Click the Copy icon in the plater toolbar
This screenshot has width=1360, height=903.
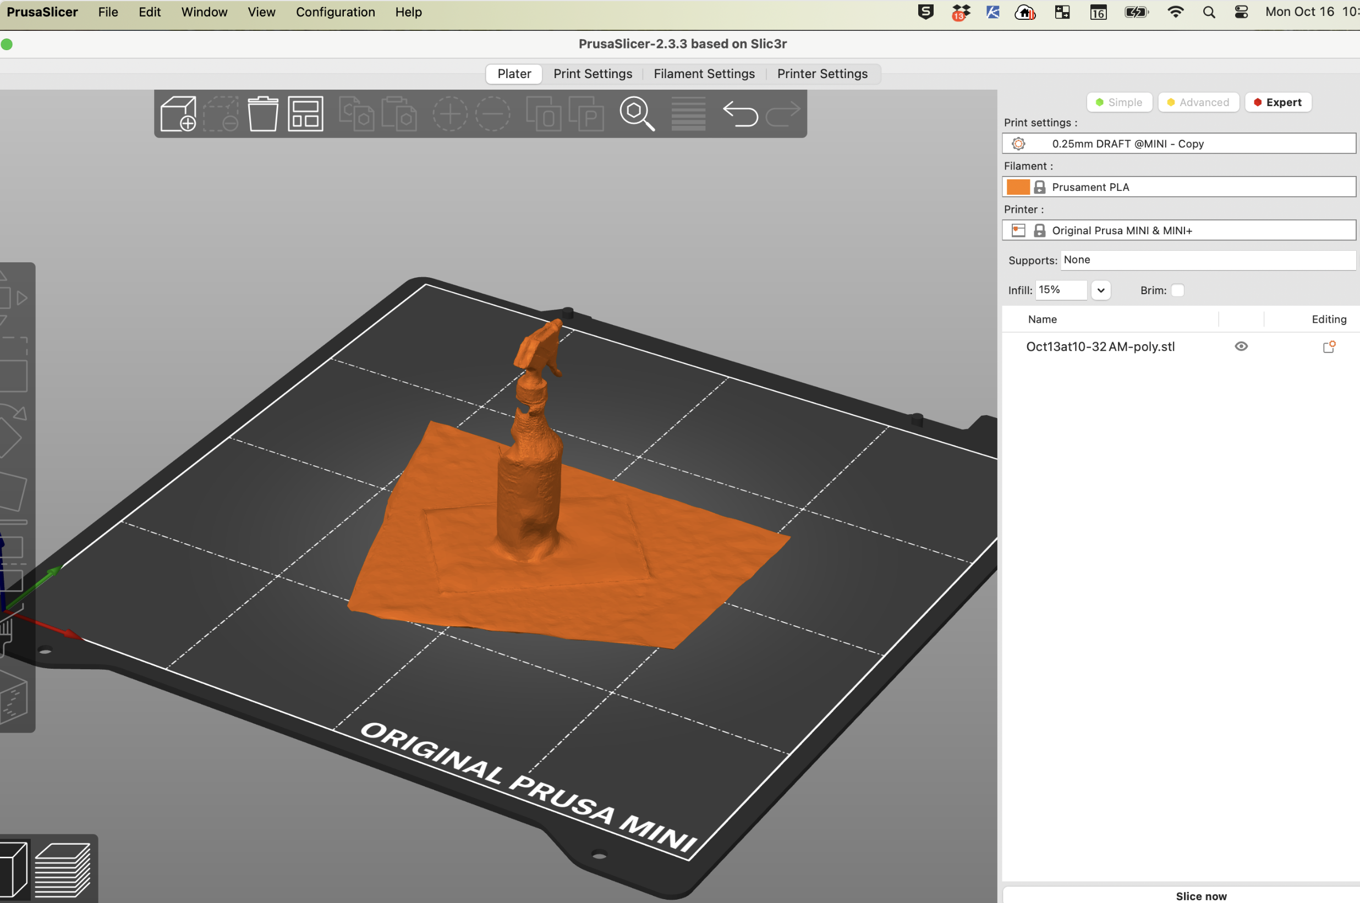tap(355, 113)
